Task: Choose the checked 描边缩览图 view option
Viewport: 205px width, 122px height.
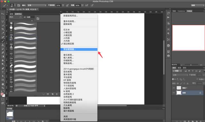Action: pyautogui.click(x=69, y=44)
